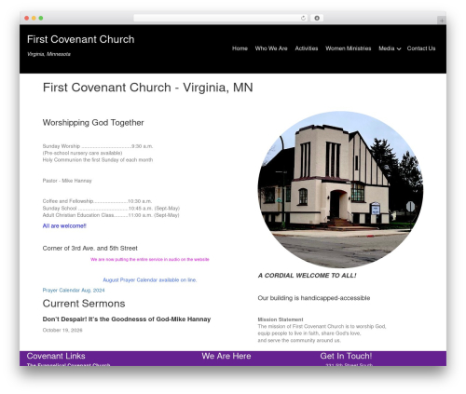Click the Sunday Worship 9:30 a.m. line
The image size is (466, 394).
[98, 146]
